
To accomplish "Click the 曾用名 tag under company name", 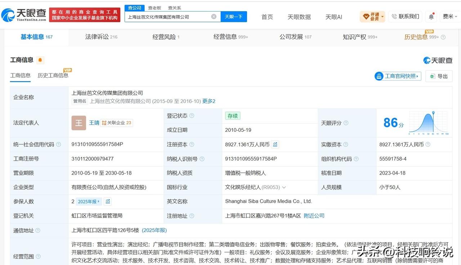I will point(80,101).
